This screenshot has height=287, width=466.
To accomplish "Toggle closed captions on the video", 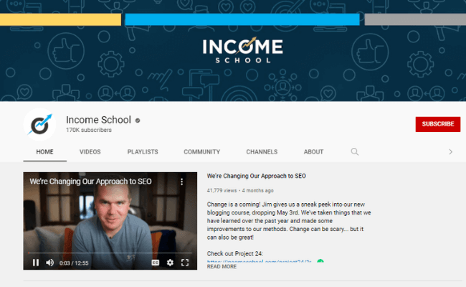I will (156, 263).
